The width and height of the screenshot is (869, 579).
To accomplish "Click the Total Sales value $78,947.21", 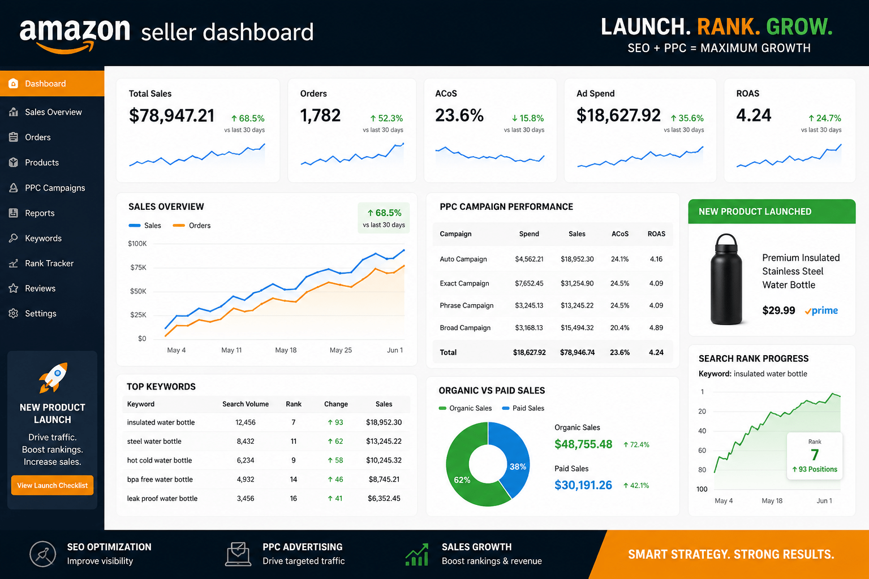I will [172, 115].
